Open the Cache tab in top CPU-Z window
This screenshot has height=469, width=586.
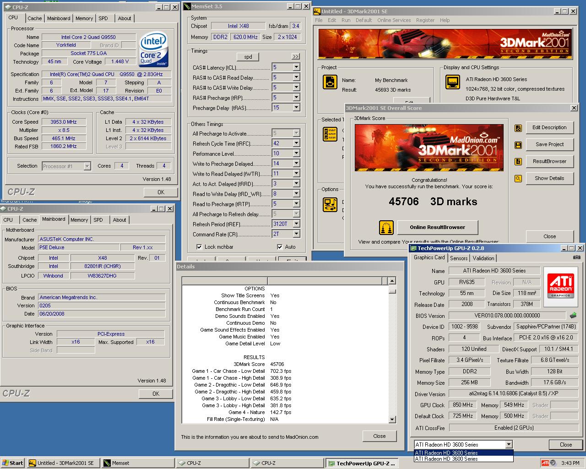click(35, 18)
